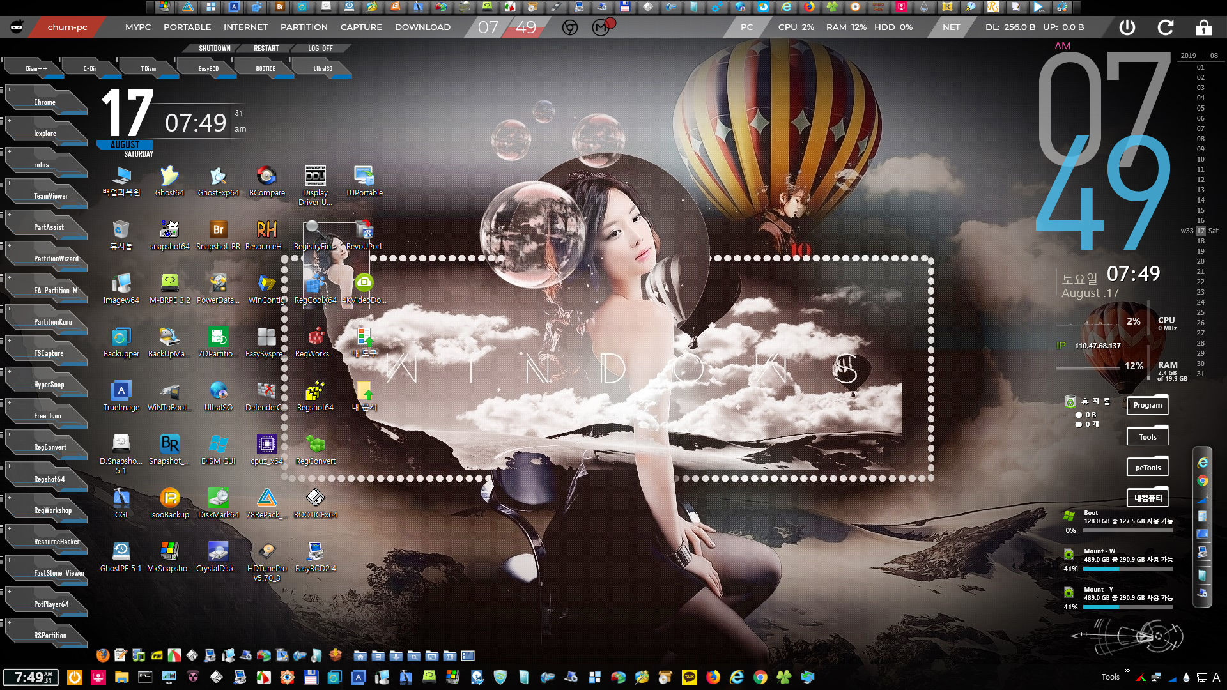Launch GhostPE 5.1 desktop icon

121,557
